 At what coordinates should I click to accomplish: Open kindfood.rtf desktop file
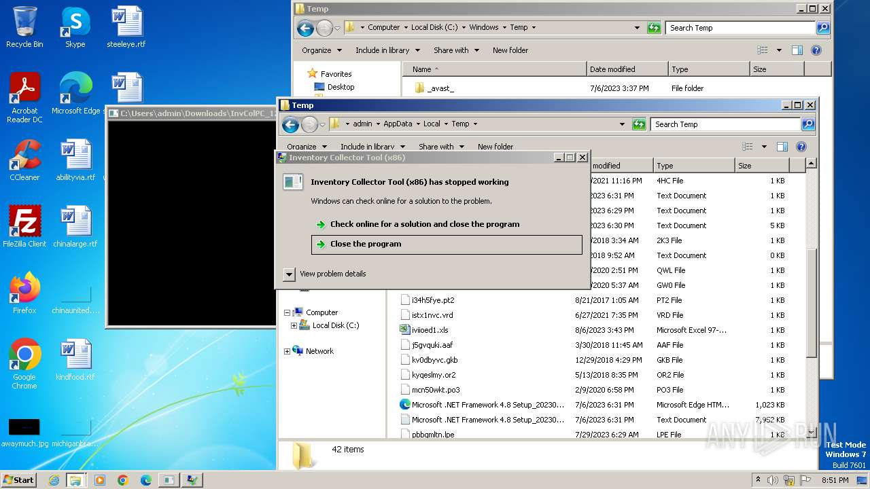(x=75, y=360)
